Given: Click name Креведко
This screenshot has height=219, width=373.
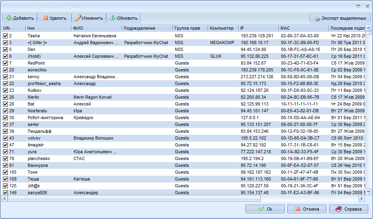Looking at the screenshot, I should 83,118.
